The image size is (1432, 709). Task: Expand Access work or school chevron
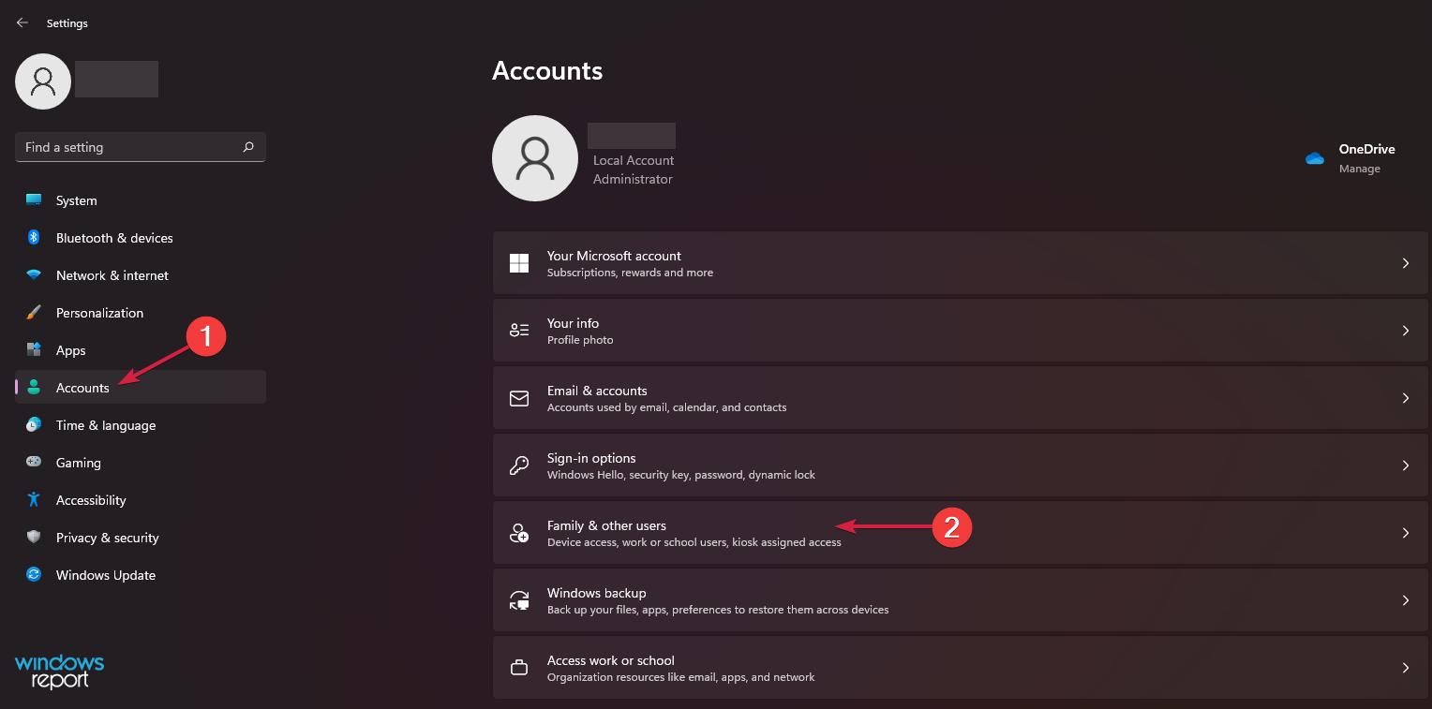click(x=1406, y=668)
